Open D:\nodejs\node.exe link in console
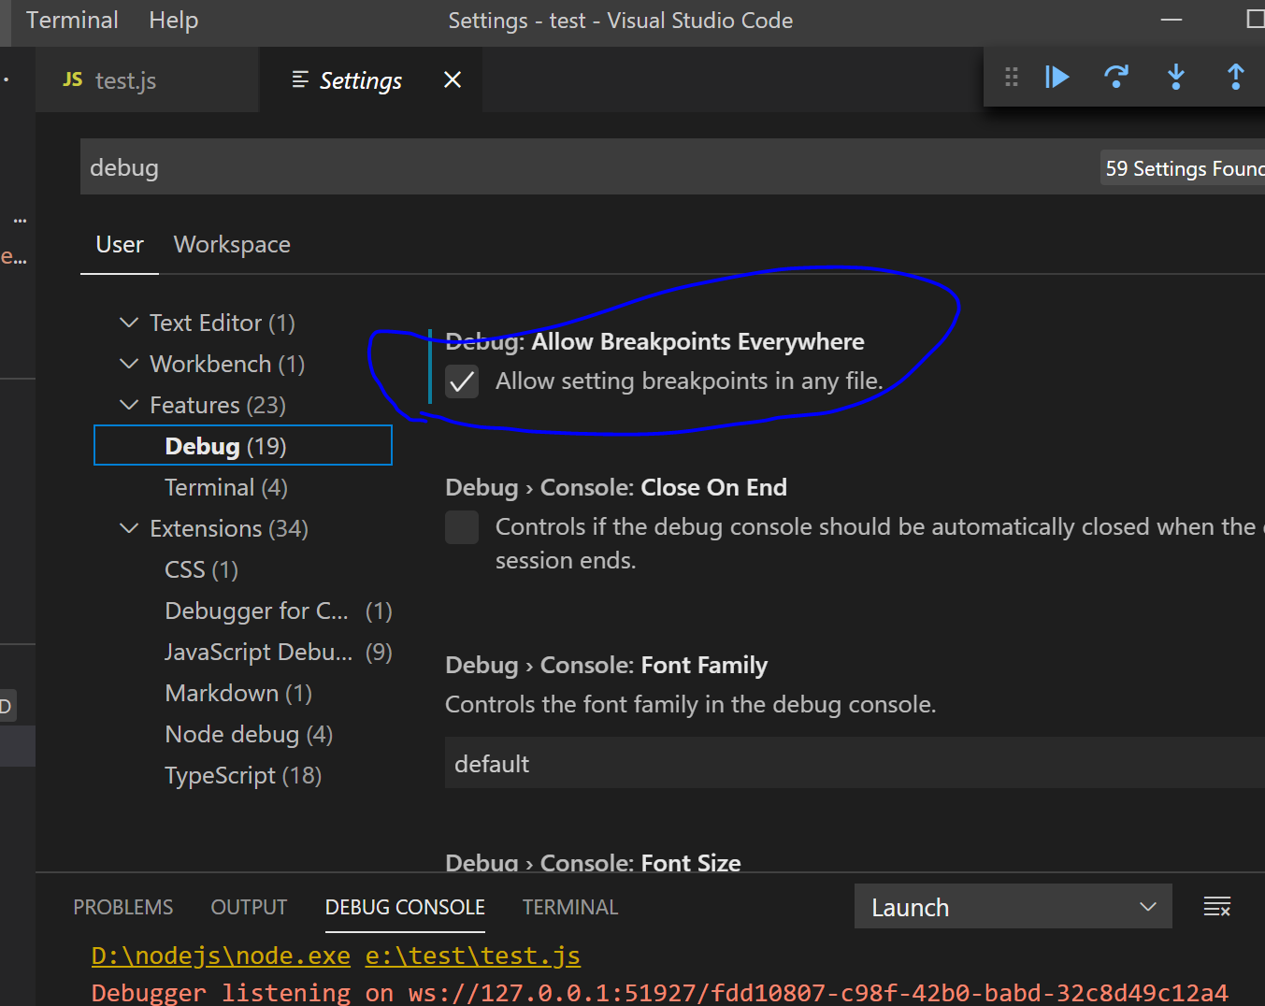Image resolution: width=1265 pixels, height=1006 pixels. 221,956
